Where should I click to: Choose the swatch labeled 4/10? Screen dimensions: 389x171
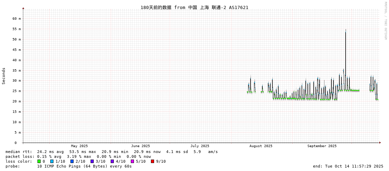tap(112, 161)
